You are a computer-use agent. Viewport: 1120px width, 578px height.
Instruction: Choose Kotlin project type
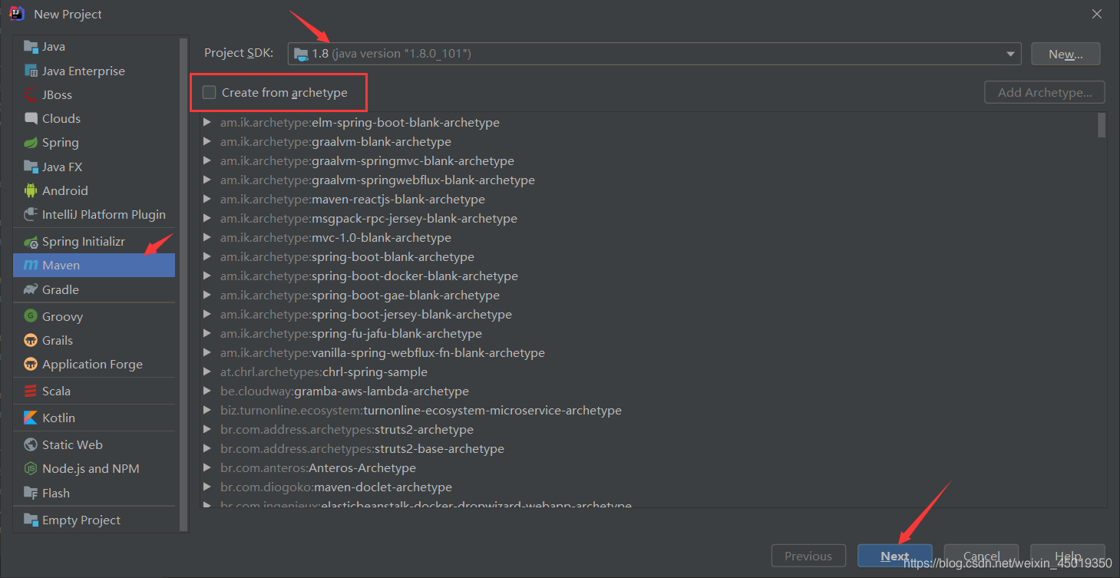[x=94, y=418]
